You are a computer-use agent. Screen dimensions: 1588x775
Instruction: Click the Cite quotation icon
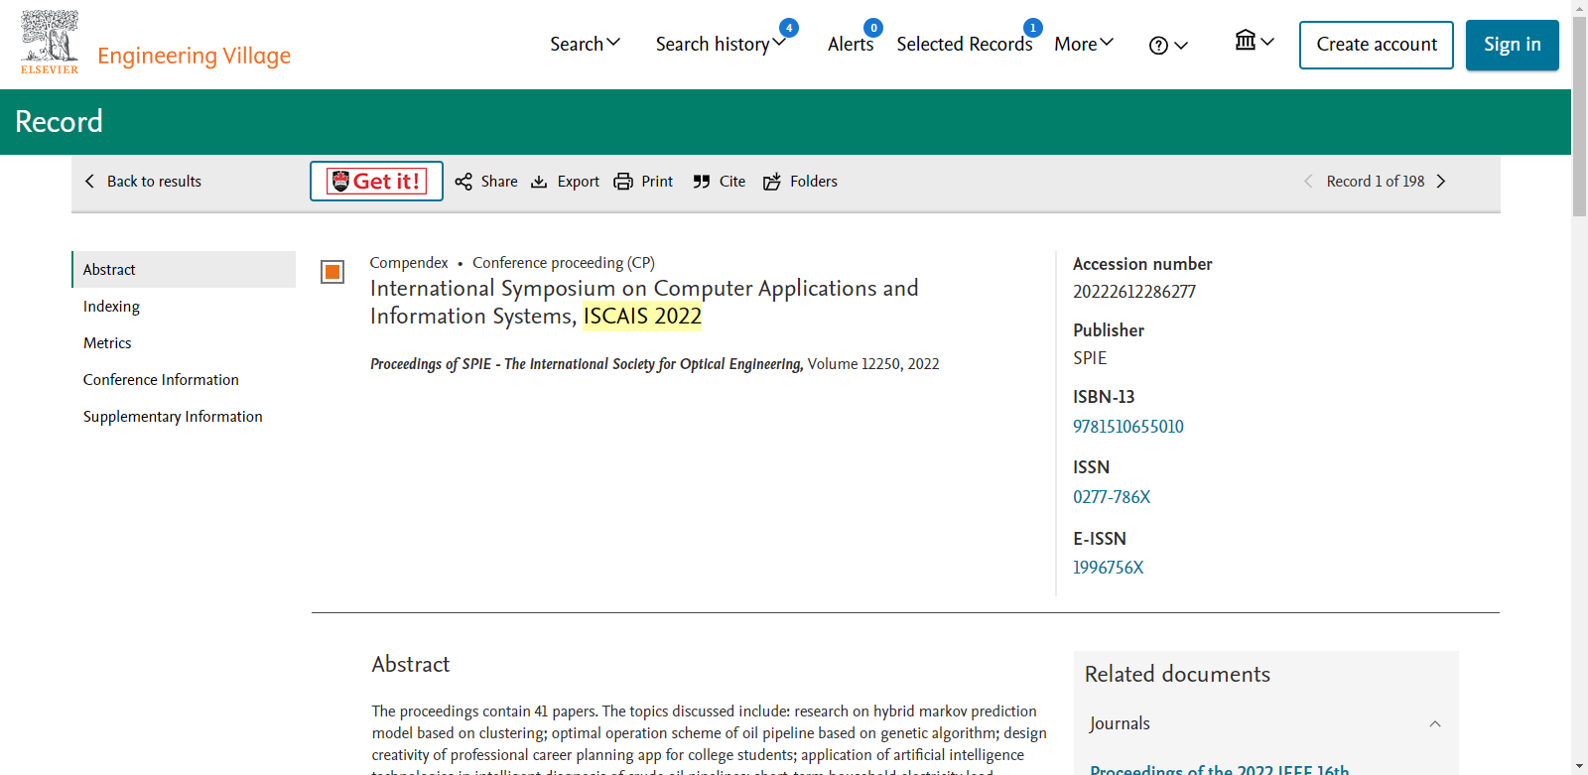click(702, 182)
